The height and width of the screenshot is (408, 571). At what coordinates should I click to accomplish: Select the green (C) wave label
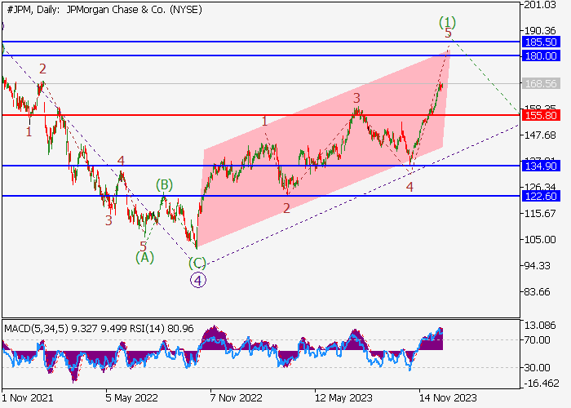[197, 263]
